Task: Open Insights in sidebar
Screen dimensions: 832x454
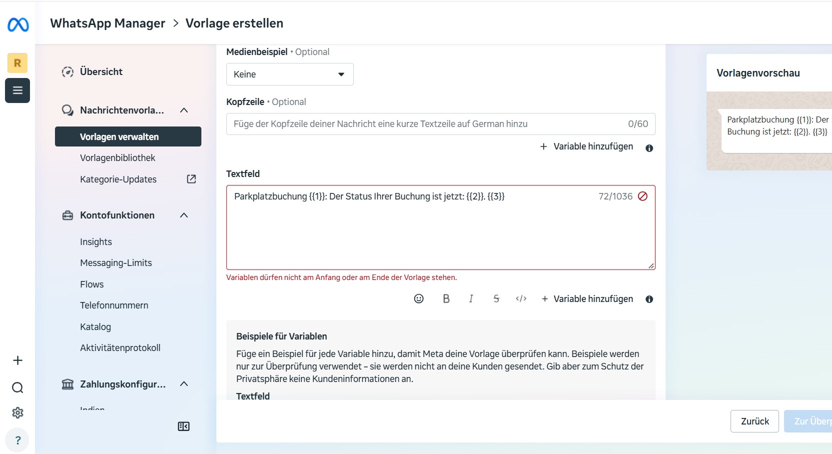Action: pos(96,241)
